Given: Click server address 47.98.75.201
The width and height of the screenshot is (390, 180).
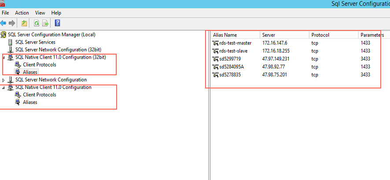Looking at the screenshot, I should 275,74.
